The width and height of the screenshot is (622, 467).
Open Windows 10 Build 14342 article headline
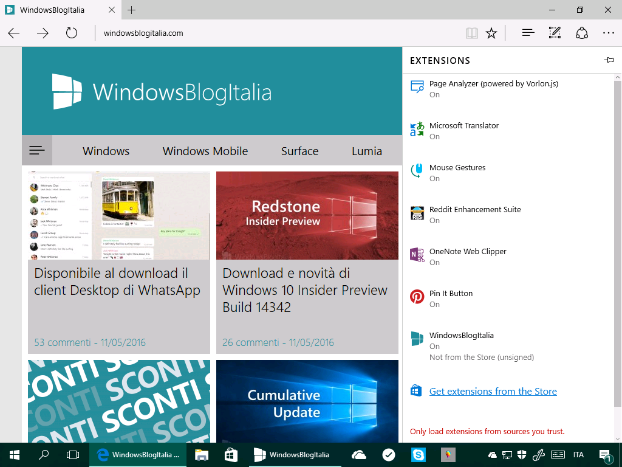tap(305, 290)
